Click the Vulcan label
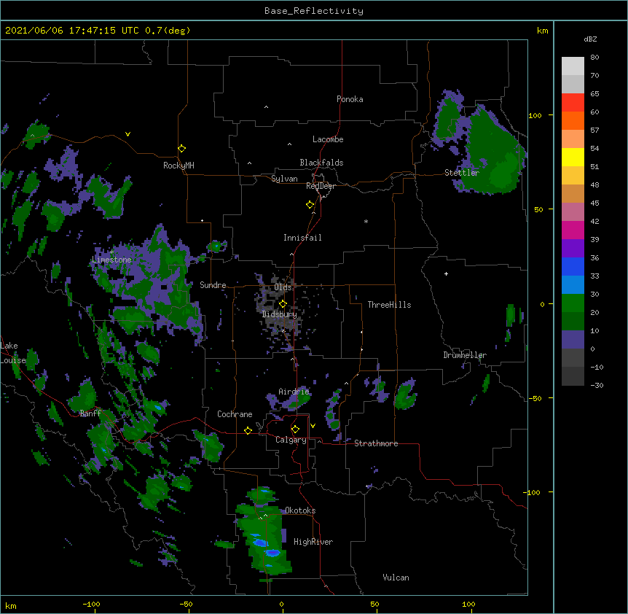Viewport: 628px width, 614px height. pyautogui.click(x=396, y=578)
